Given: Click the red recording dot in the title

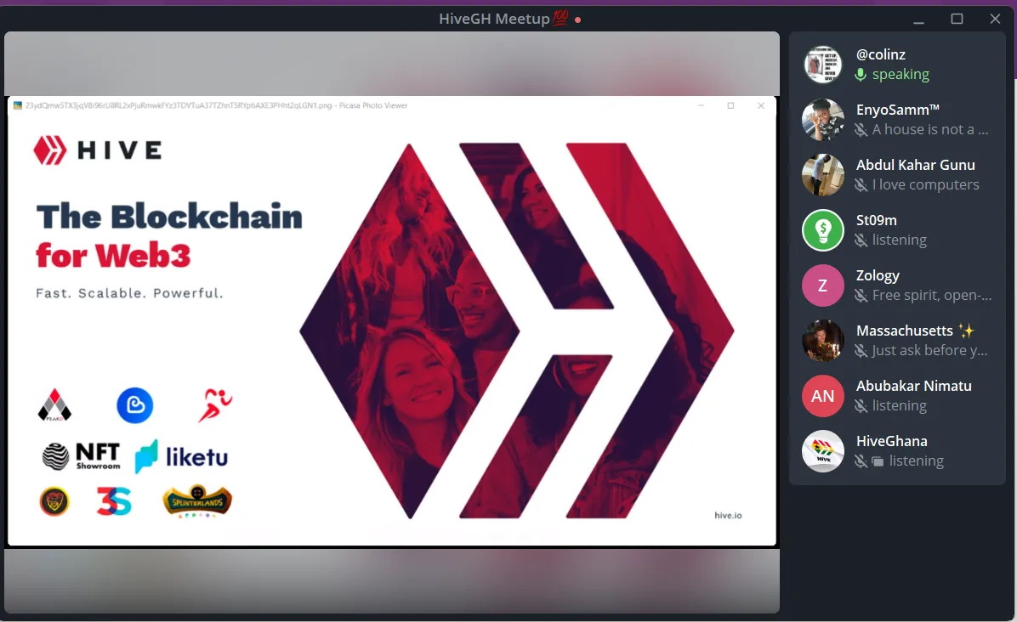Looking at the screenshot, I should (578, 20).
